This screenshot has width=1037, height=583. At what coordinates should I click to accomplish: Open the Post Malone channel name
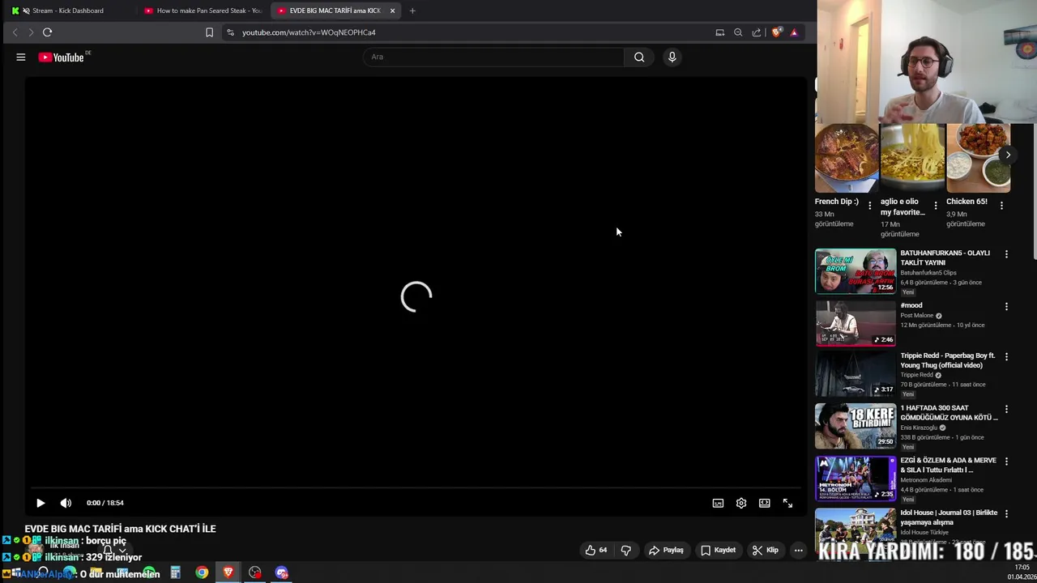point(917,316)
